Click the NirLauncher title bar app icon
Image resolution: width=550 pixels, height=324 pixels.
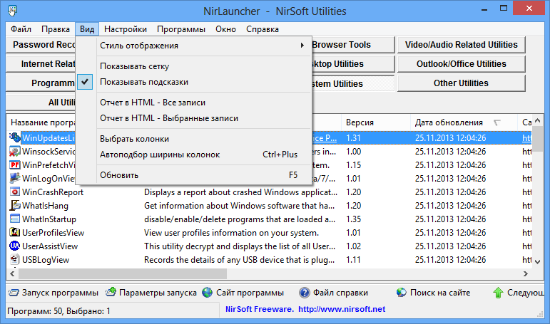tap(13, 11)
